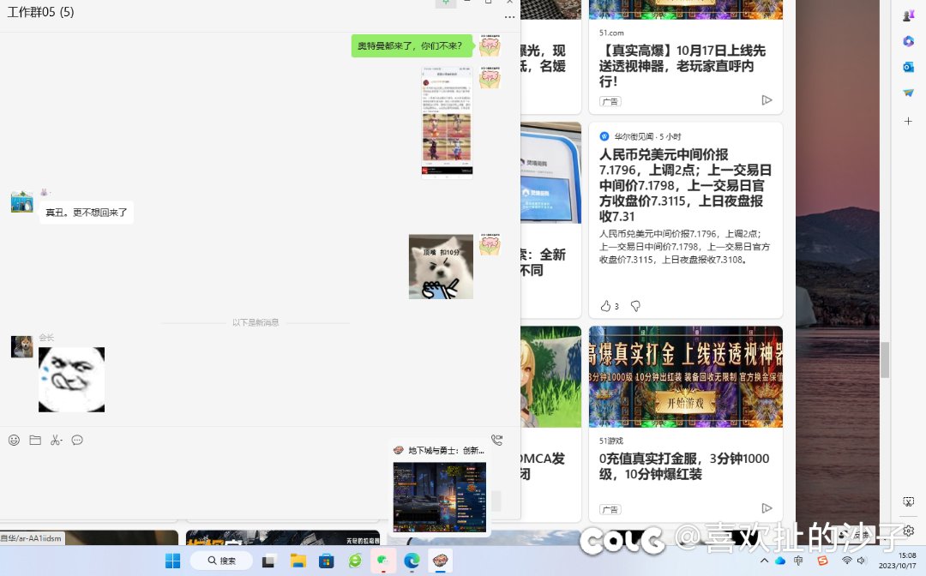The width and height of the screenshot is (926, 576).
Task: Show hidden system tray icons chevron
Action: 764,561
